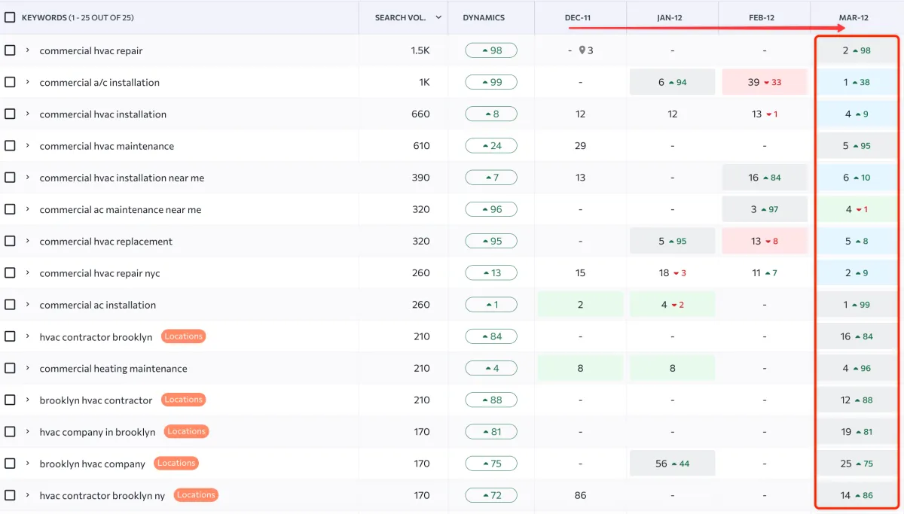
Task: Expand the commercial hvac repair row chevron
Action: tap(28, 50)
